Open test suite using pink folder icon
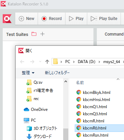The height and width of the screenshot is (140, 124). 34,34
